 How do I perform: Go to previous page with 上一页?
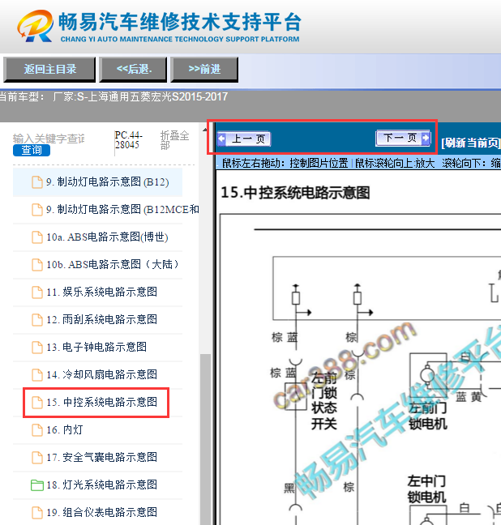click(244, 139)
